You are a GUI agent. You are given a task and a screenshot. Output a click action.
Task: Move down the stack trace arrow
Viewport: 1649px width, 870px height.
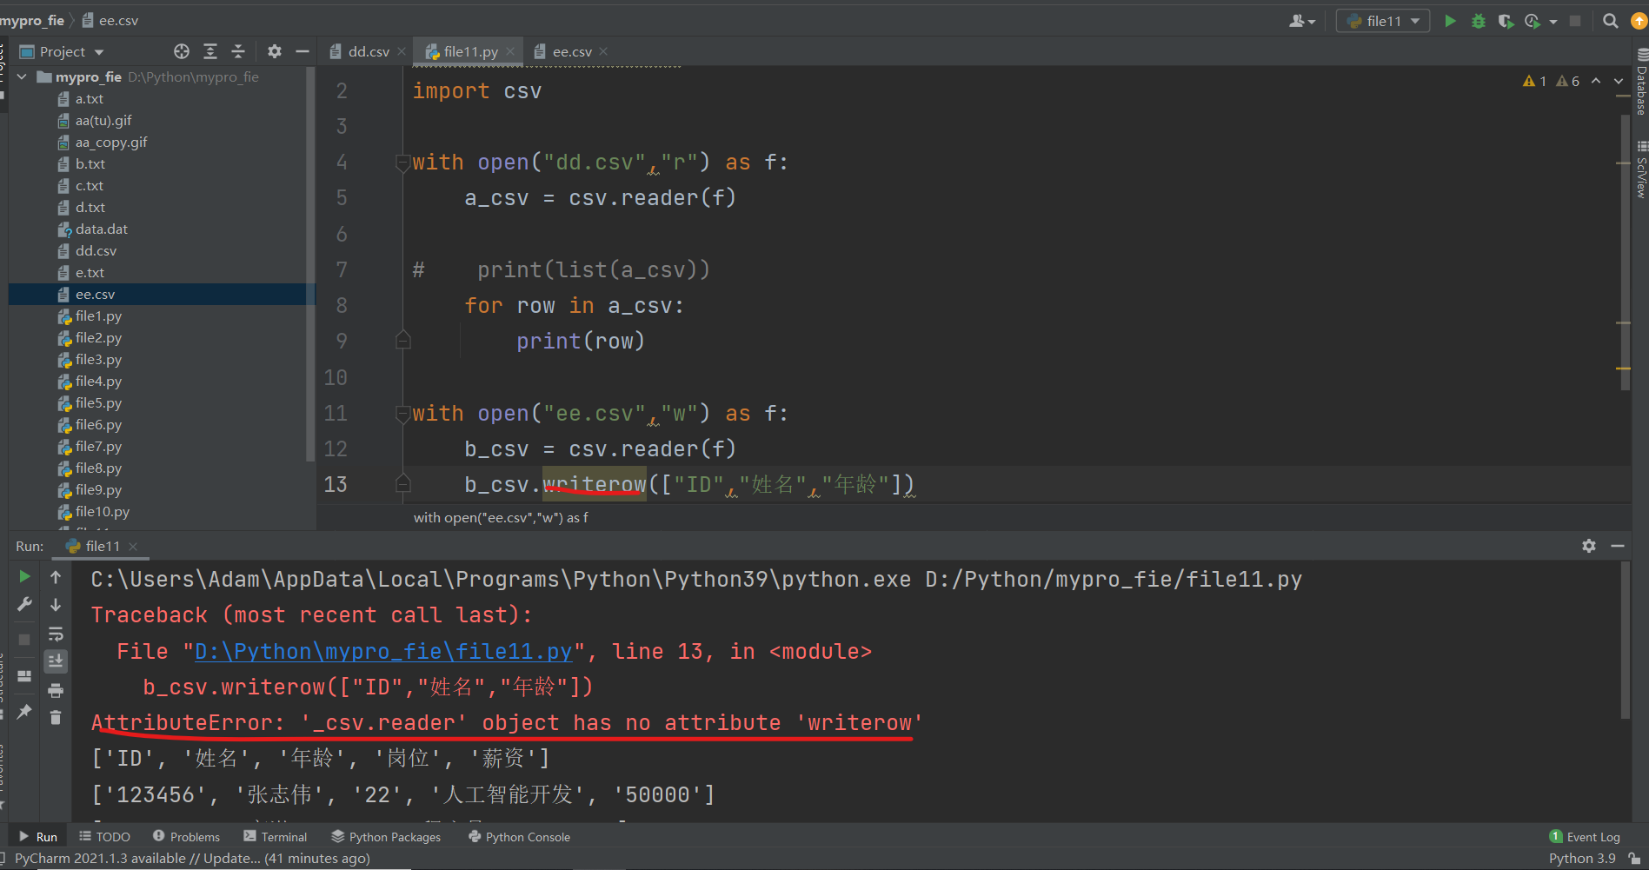click(x=56, y=604)
